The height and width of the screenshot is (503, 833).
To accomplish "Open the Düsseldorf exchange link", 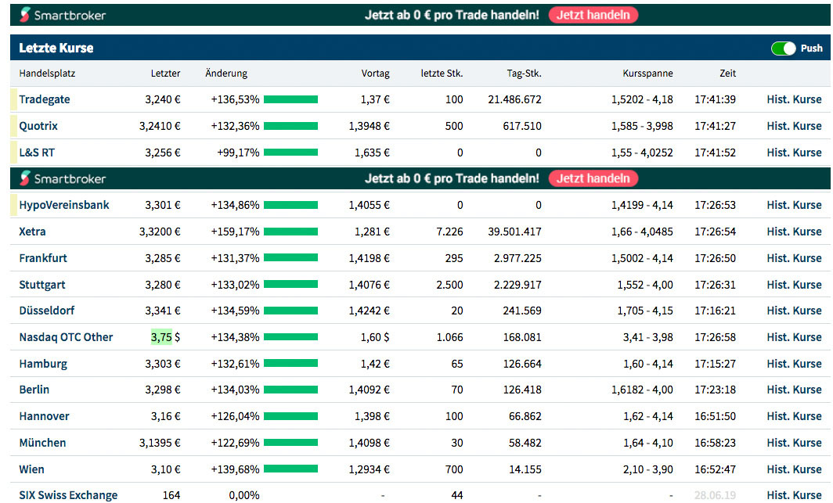I will click(x=47, y=311).
